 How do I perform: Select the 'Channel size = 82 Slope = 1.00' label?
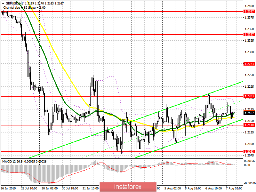tap(24, 8)
